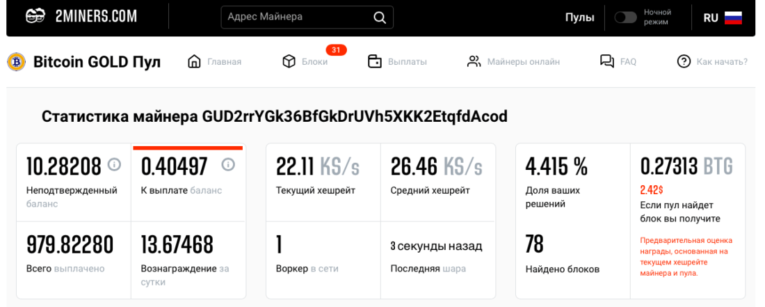The height and width of the screenshot is (307, 765).
Task: Toggle Ночной режим switch
Action: coord(625,17)
